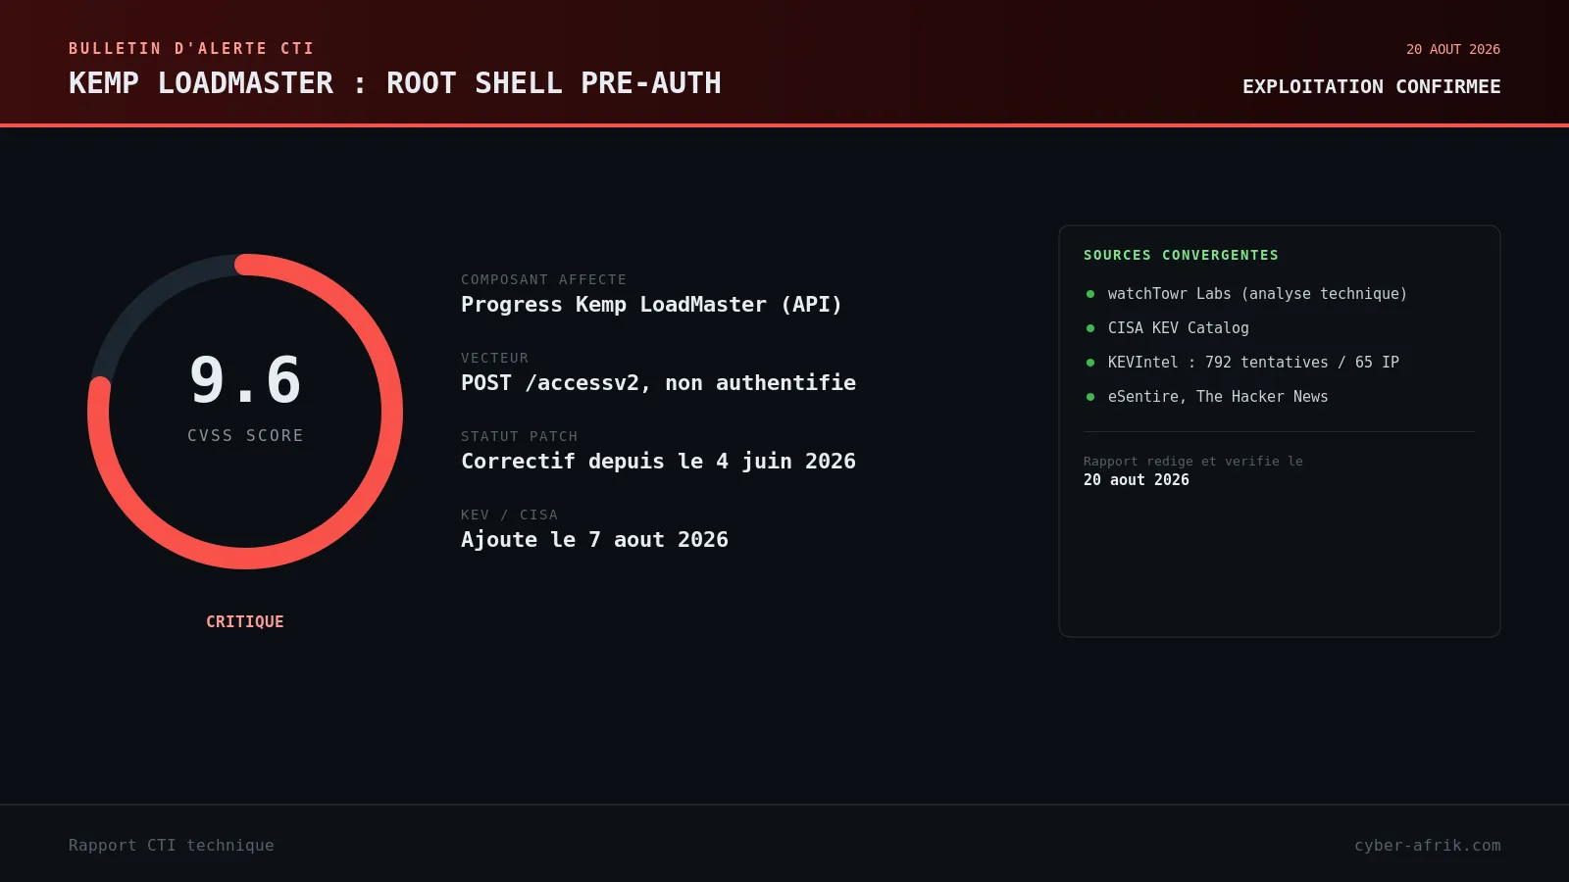Select 'Correctif depuis le 4 juin 2026'
The image size is (1569, 882).
658,462
